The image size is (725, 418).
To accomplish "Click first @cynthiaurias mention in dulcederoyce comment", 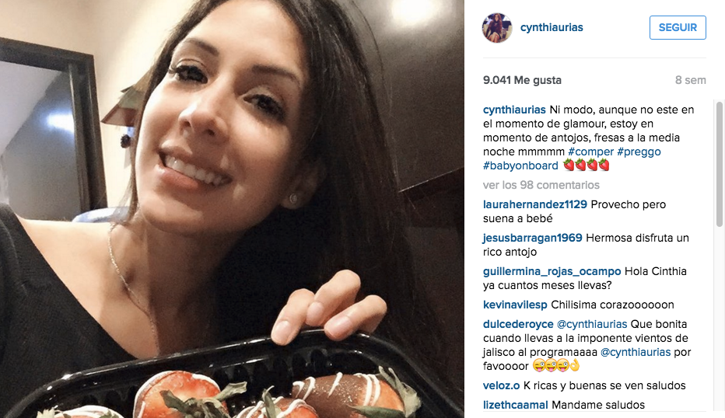I will pos(592,324).
